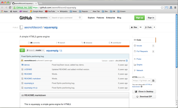Open the 26 commits link
The image size is (178, 108).
pos(34,43)
